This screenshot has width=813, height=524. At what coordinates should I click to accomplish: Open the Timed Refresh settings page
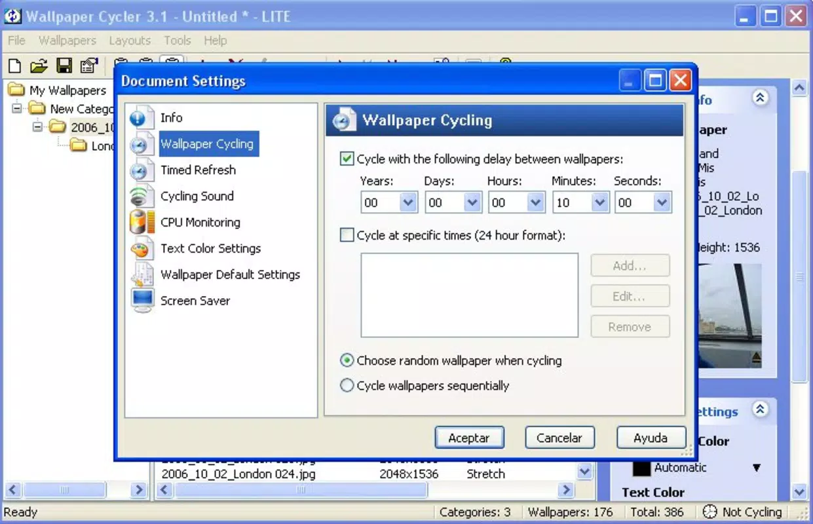tap(198, 170)
